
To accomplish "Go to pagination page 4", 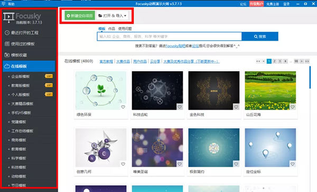I will 285,61.
